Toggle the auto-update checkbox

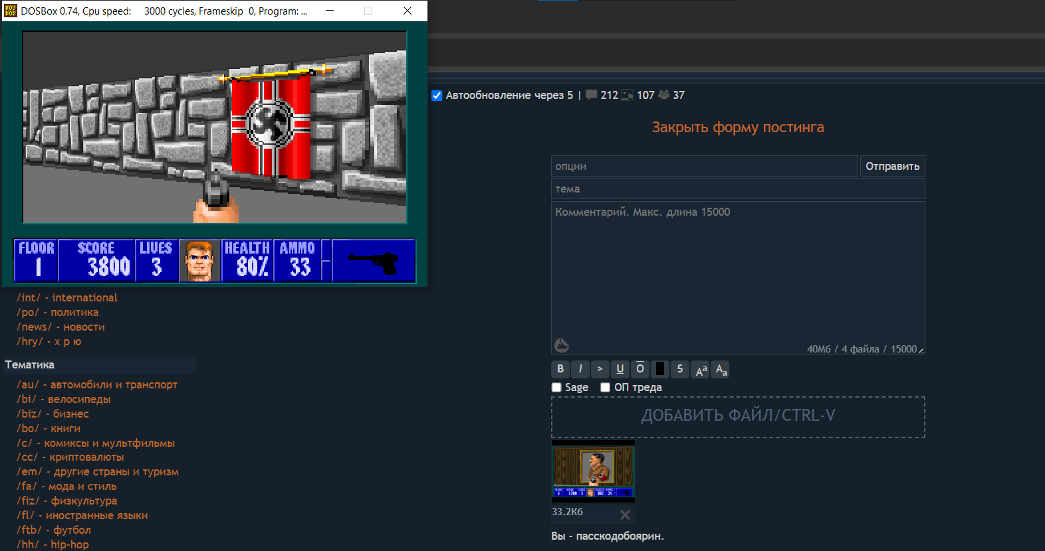pyautogui.click(x=437, y=95)
